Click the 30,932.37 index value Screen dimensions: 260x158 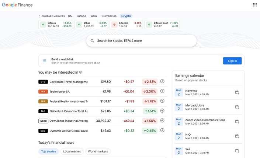103,121
